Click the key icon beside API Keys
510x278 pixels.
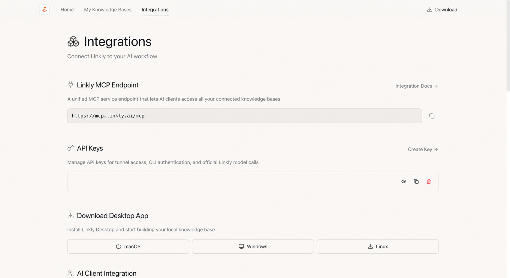[x=71, y=148]
